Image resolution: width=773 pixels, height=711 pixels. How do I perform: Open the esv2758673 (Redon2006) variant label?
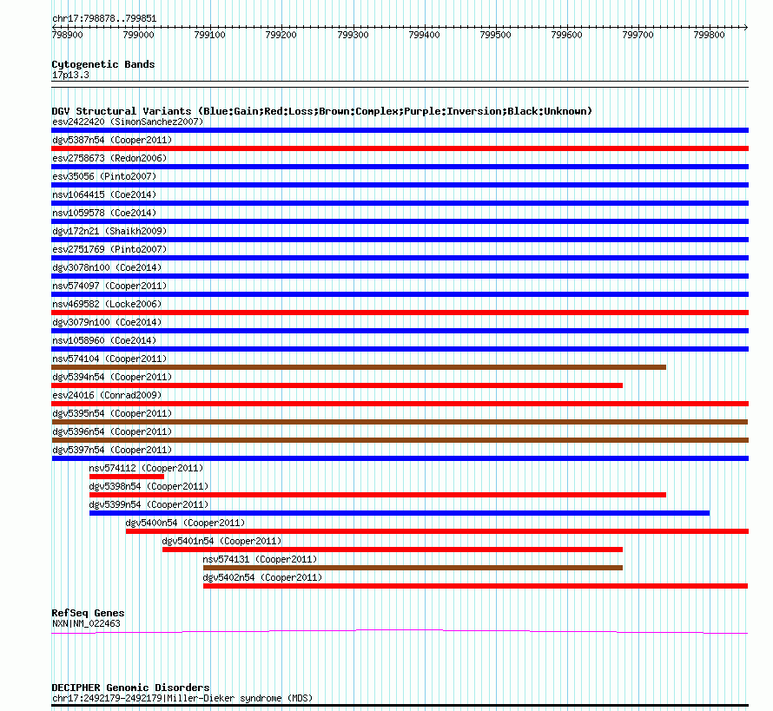click(109, 158)
